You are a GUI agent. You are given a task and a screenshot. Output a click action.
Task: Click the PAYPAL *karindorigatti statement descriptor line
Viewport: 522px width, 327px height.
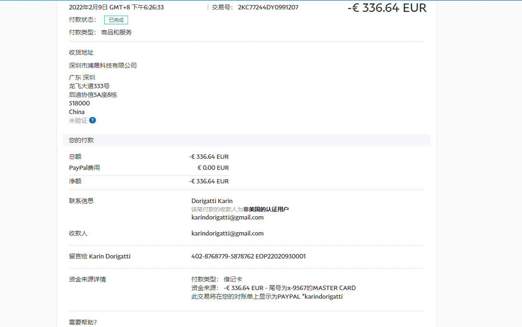tap(267, 297)
